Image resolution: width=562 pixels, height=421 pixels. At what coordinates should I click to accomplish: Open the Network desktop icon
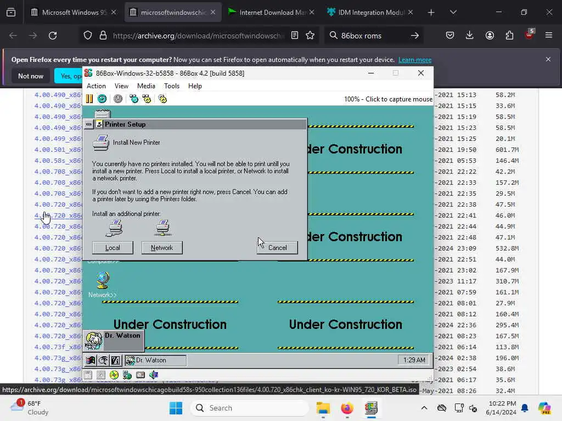click(103, 285)
